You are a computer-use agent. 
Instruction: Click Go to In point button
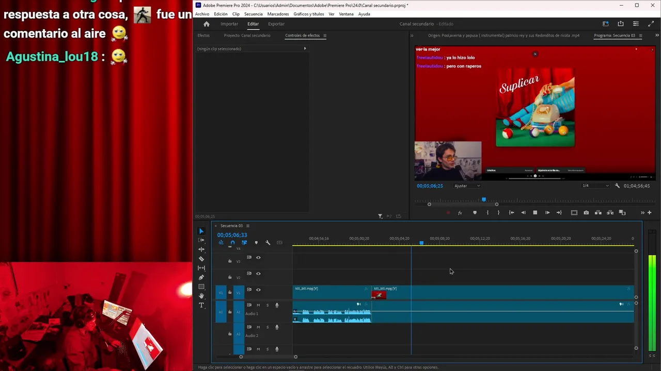(x=511, y=213)
